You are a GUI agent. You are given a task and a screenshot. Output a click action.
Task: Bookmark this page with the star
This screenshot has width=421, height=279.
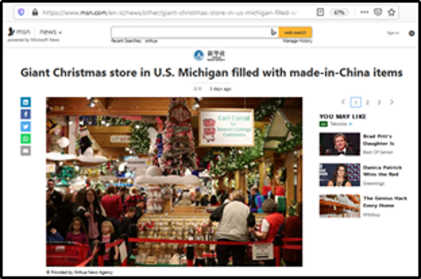point(391,12)
